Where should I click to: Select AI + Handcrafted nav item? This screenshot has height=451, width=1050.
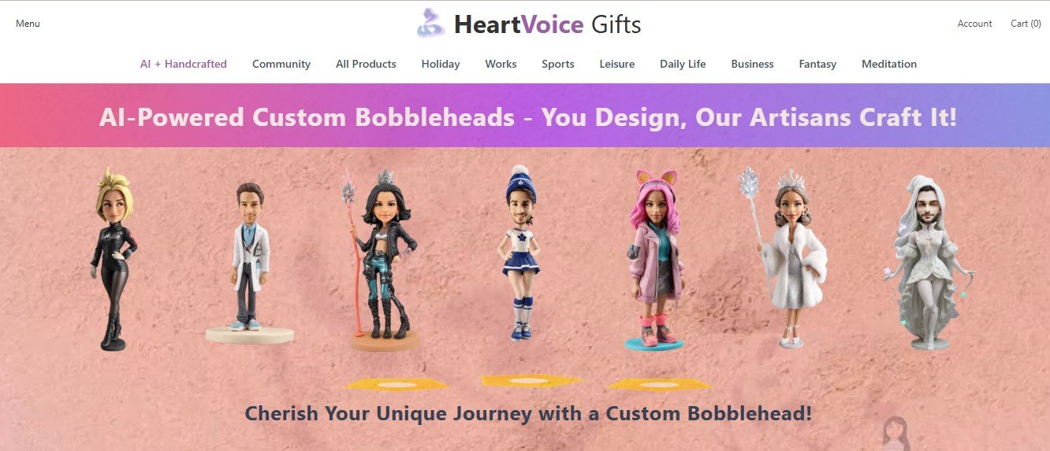click(184, 65)
